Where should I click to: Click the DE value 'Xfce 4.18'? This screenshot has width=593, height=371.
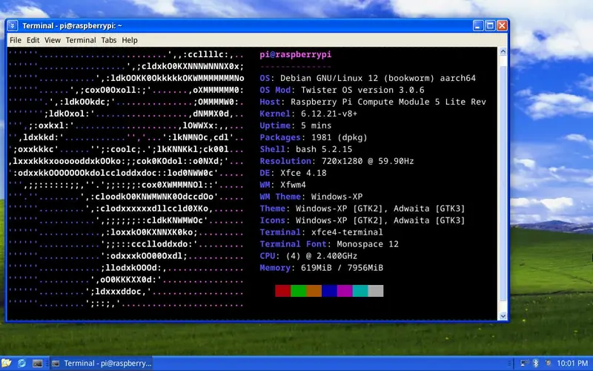click(x=303, y=173)
